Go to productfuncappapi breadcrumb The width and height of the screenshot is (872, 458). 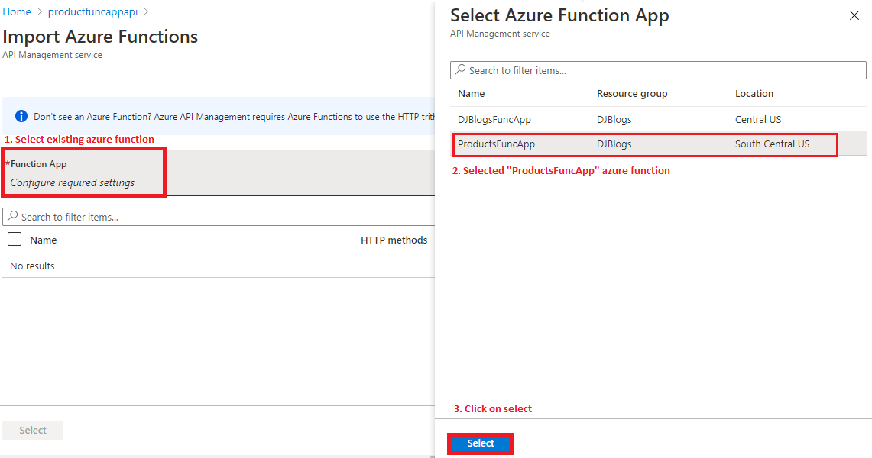(92, 11)
